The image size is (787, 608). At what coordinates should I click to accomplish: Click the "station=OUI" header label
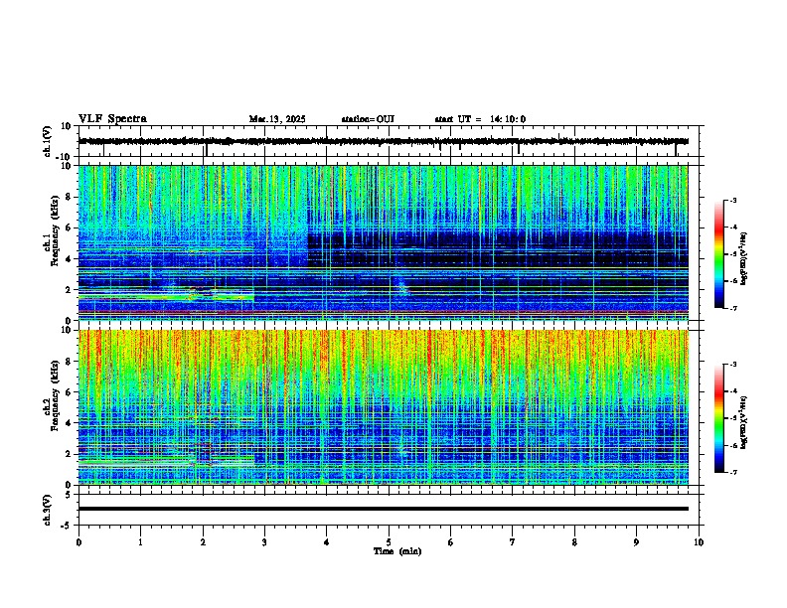coord(368,119)
